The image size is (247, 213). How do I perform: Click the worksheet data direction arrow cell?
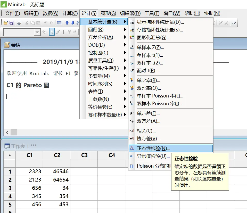(x=10, y=155)
